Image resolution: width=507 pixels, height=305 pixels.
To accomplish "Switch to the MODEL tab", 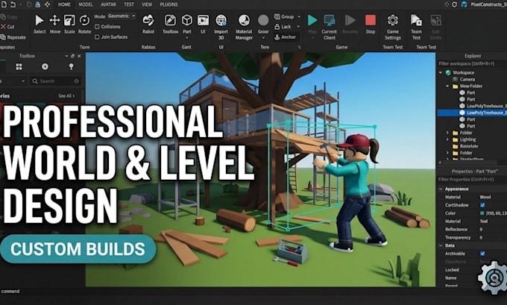I will pos(86,4).
